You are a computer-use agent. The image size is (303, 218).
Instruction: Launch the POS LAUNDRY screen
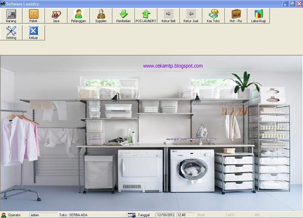[146, 16]
